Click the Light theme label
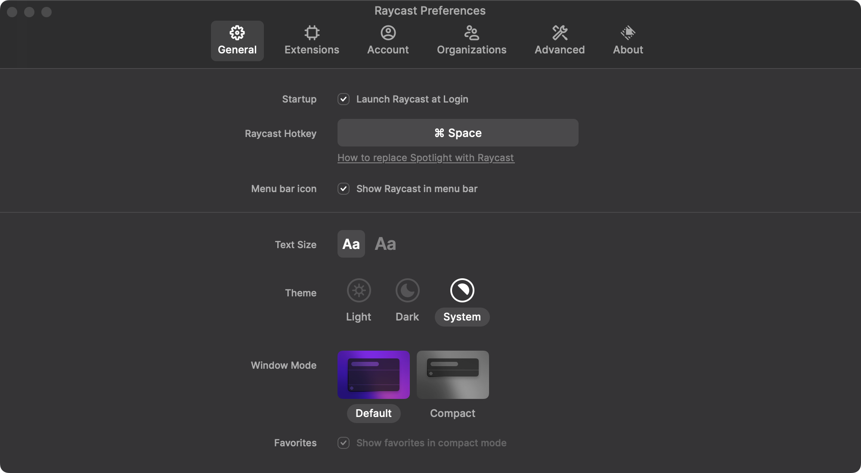Screen dimensions: 861x473 [x=359, y=317]
